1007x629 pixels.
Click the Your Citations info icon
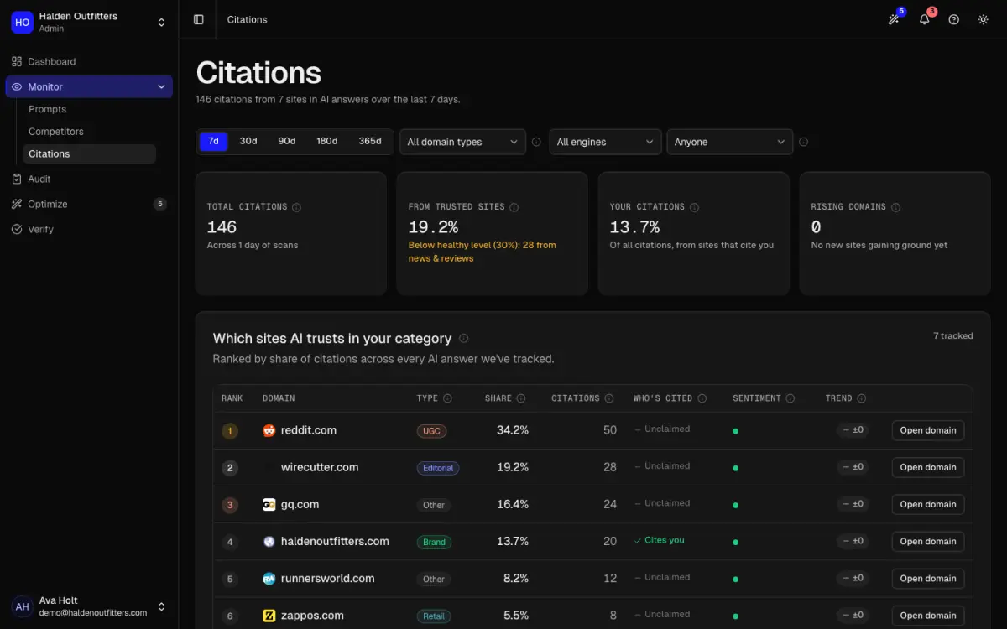(x=694, y=207)
